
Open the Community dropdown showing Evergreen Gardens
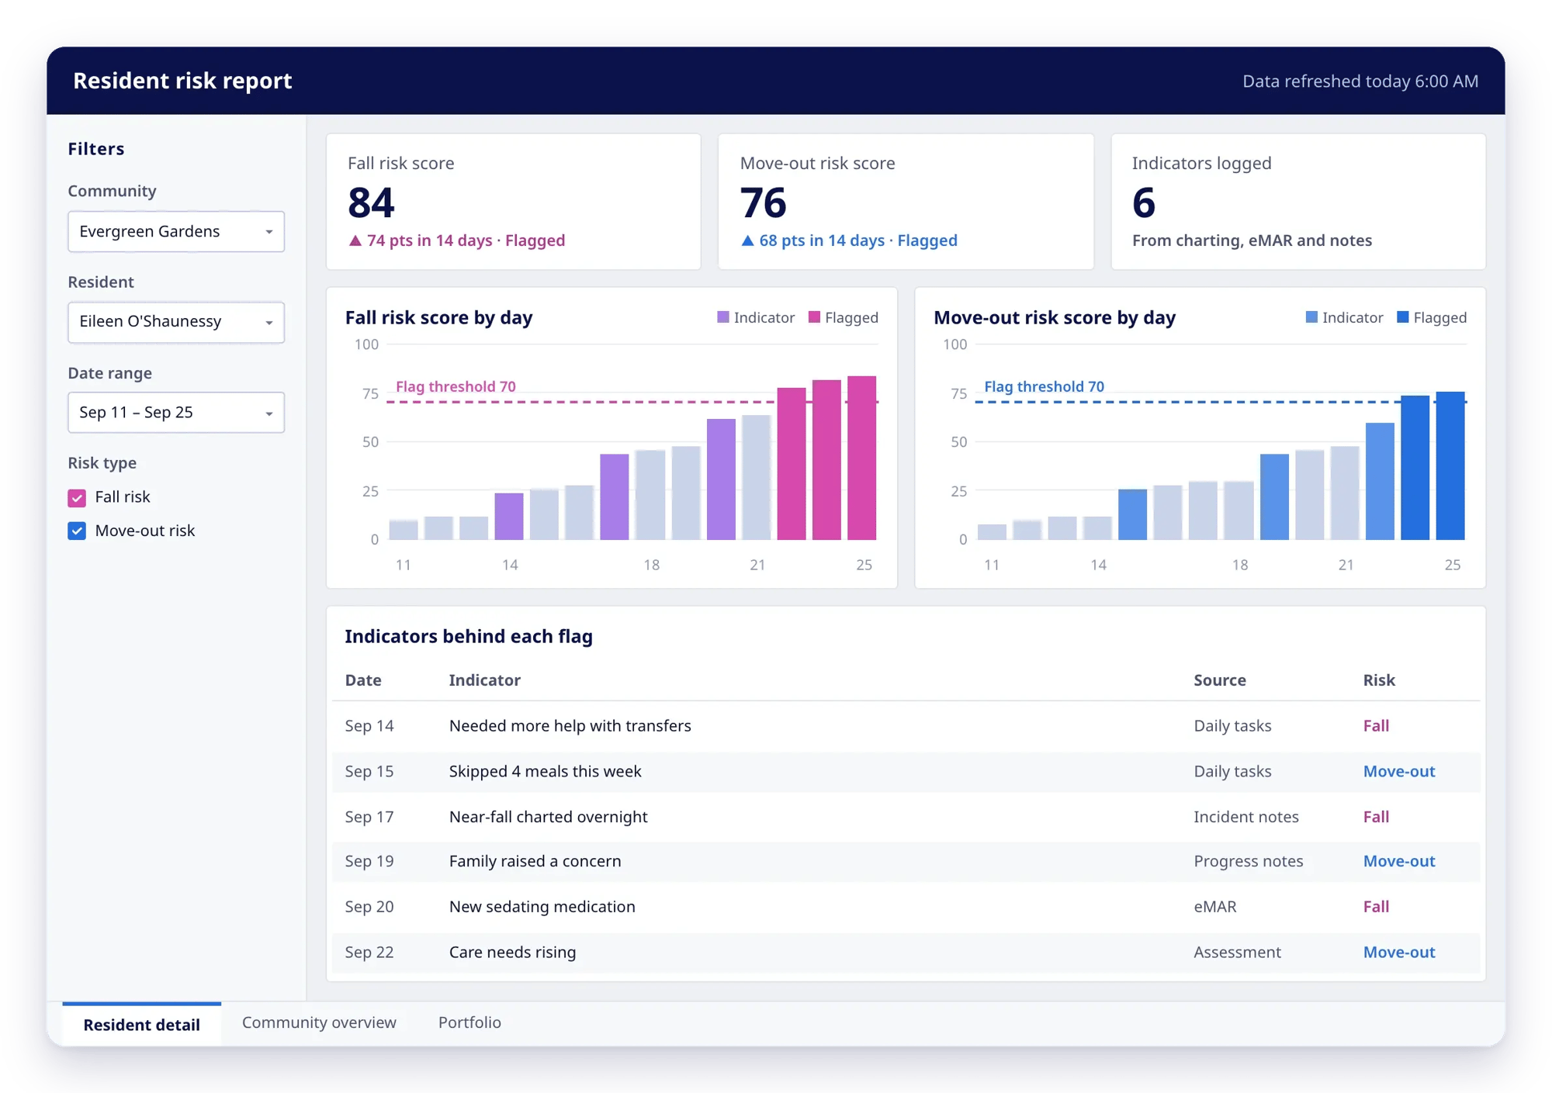coord(176,231)
